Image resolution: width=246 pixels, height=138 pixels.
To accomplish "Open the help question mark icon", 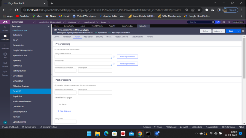I will coord(223,22).
